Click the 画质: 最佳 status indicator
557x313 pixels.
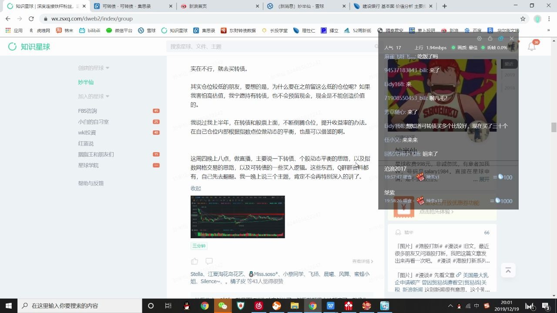(x=465, y=48)
